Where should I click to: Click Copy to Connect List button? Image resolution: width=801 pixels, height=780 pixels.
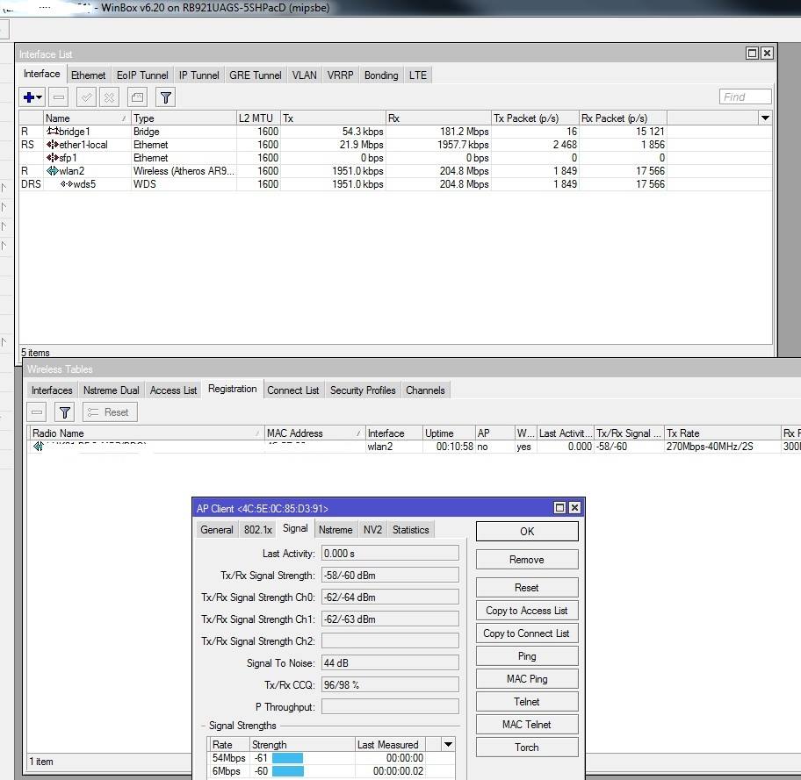click(527, 633)
